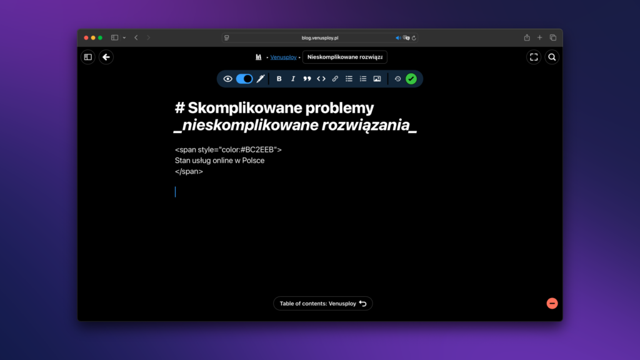Switch the editor mode toggle

244,79
